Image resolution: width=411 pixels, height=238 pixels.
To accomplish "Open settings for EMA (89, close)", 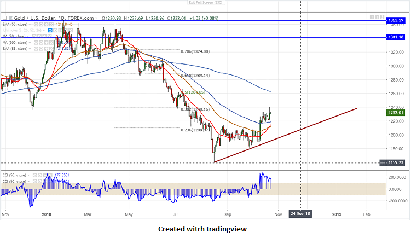I will coord(41,49).
